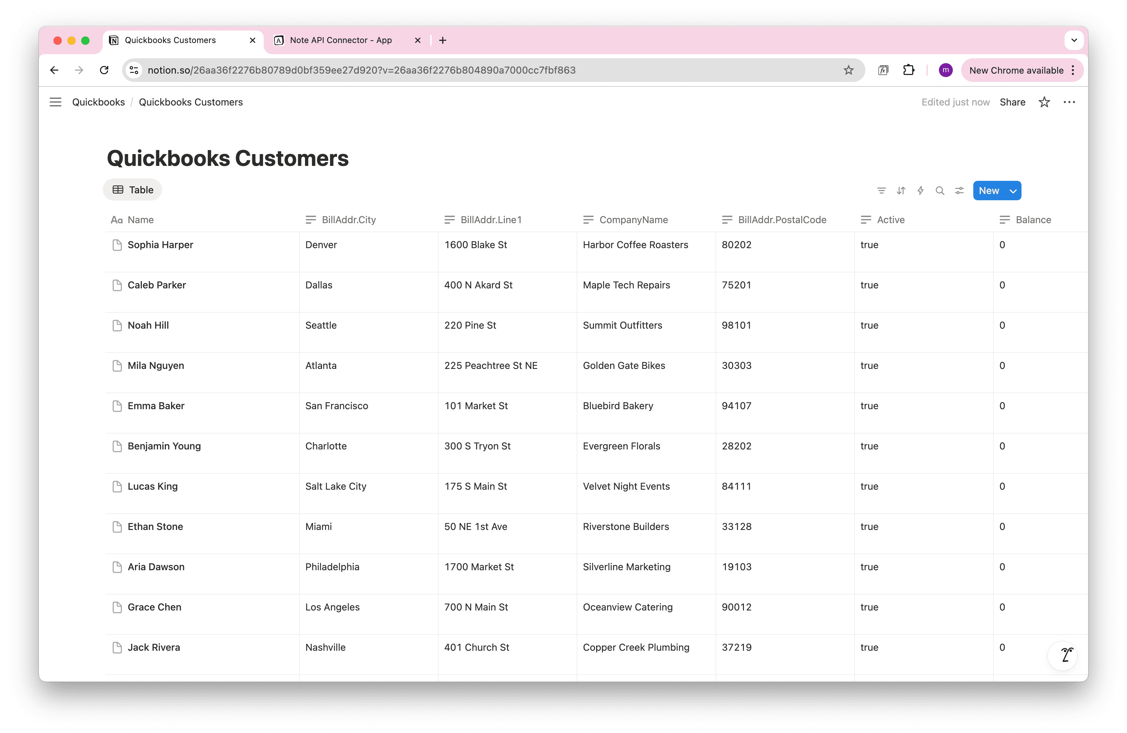
Task: Switch to the Quickbooks Customers browser tab
Action: click(x=182, y=40)
